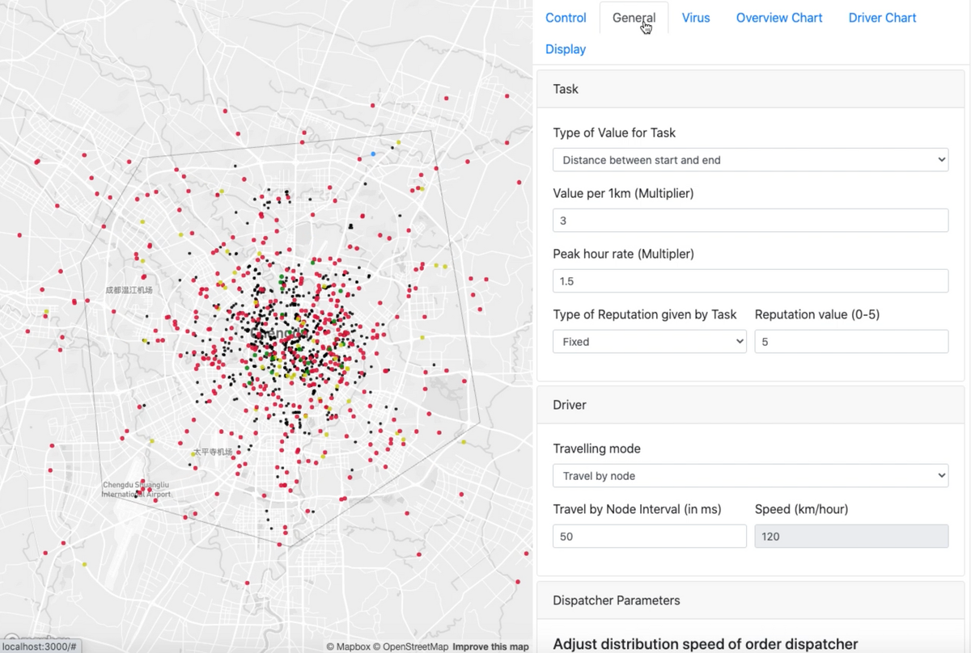The height and width of the screenshot is (653, 971).
Task: Click the Improve this map link
Action: pos(491,647)
